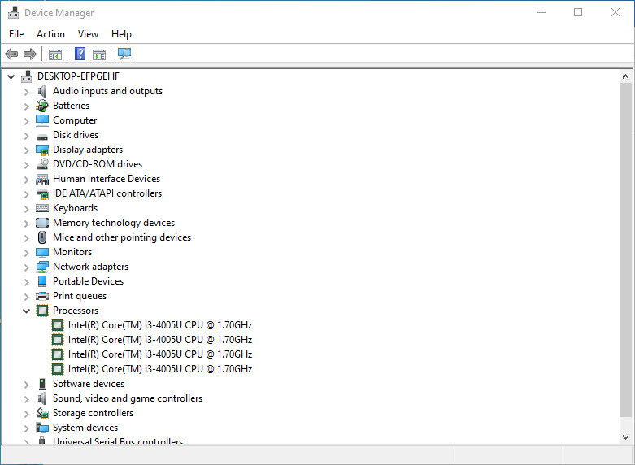Screen dimensions: 635x465
Task: Open the Help menu
Action: point(121,34)
